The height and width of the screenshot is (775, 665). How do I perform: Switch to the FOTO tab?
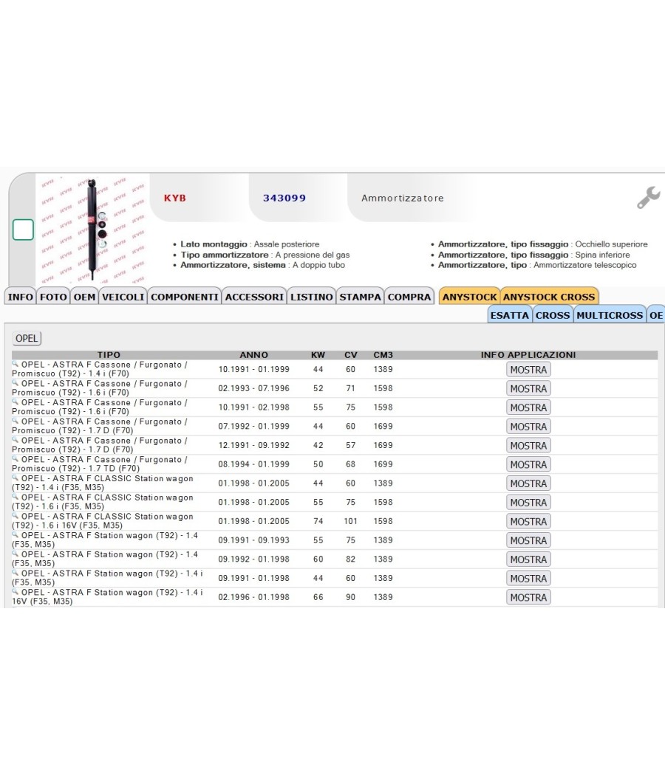(x=53, y=297)
